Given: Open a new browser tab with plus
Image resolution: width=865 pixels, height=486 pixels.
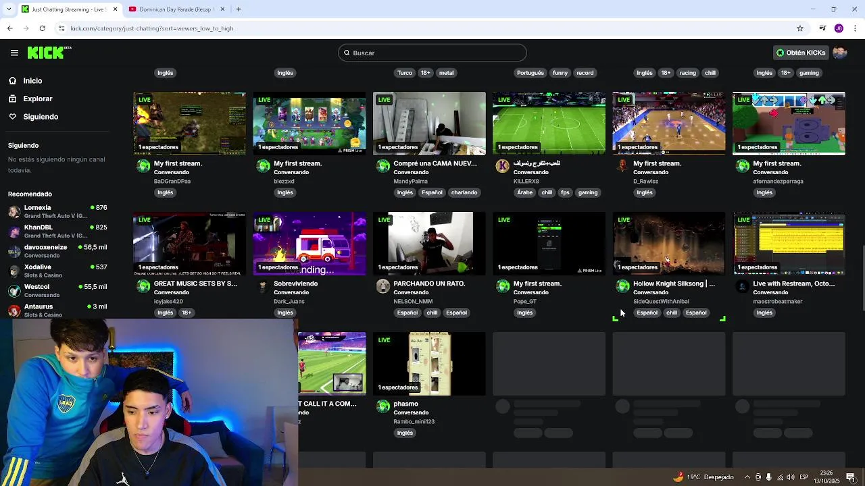Looking at the screenshot, I should pos(239,9).
